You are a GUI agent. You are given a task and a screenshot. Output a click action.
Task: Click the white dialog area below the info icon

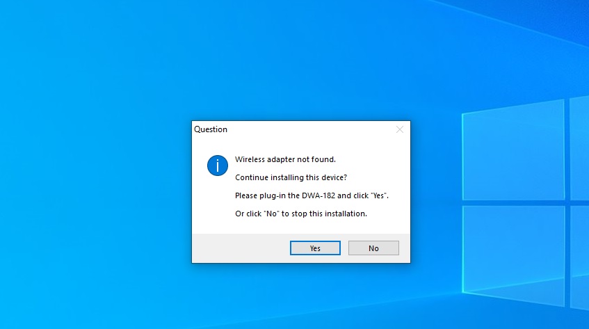coord(213,204)
